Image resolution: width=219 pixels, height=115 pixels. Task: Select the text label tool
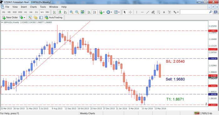pyautogui.click(x=170, y=12)
